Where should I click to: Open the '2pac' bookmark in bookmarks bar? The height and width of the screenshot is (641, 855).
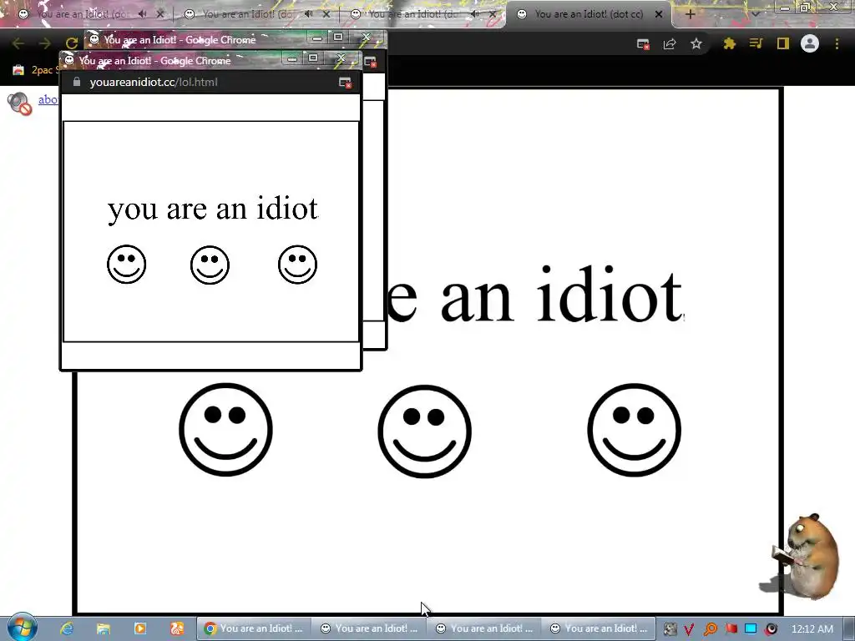[35, 70]
